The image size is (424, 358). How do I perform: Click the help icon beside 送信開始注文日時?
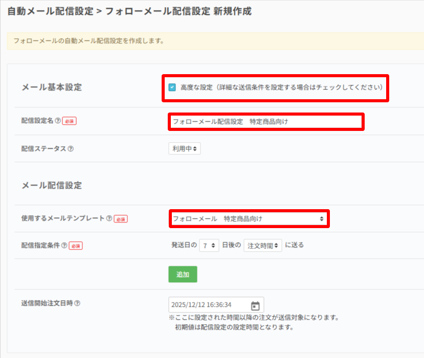tap(77, 303)
